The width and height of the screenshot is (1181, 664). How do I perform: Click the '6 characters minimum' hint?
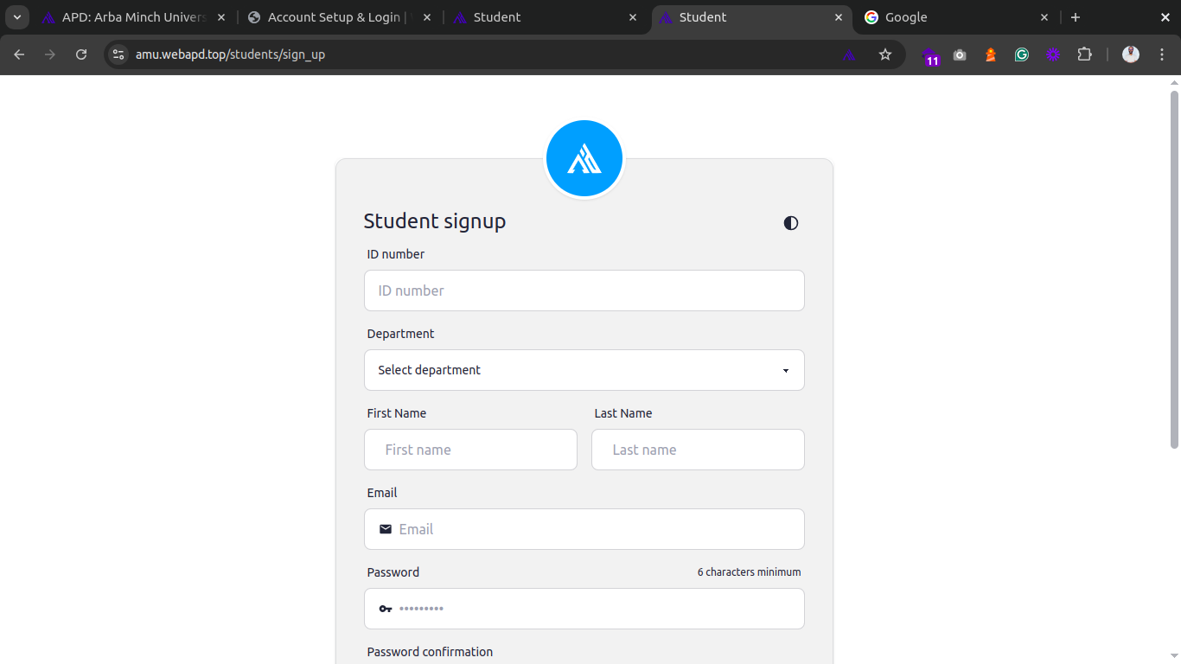point(749,572)
